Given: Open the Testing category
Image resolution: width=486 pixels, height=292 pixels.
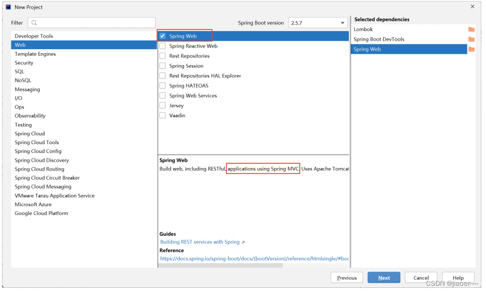Looking at the screenshot, I should point(84,125).
